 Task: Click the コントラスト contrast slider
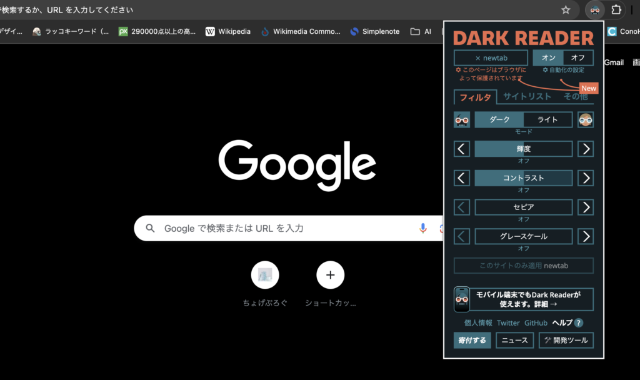524,178
